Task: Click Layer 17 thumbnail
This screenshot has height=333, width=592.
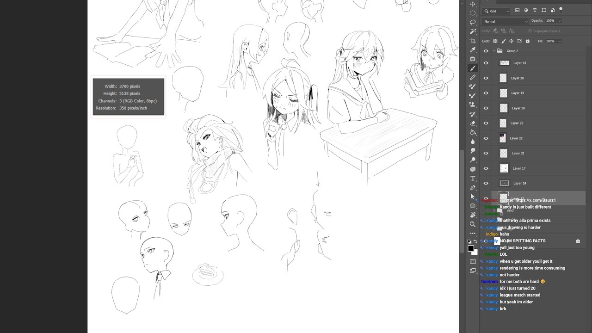Action: [x=504, y=168]
